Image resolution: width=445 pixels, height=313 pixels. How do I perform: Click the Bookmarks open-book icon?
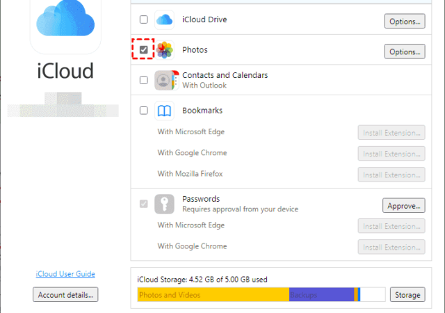coord(164,111)
